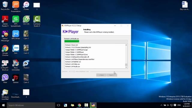
Task: Open Windows Live Mail shortcut
Action: [5, 94]
